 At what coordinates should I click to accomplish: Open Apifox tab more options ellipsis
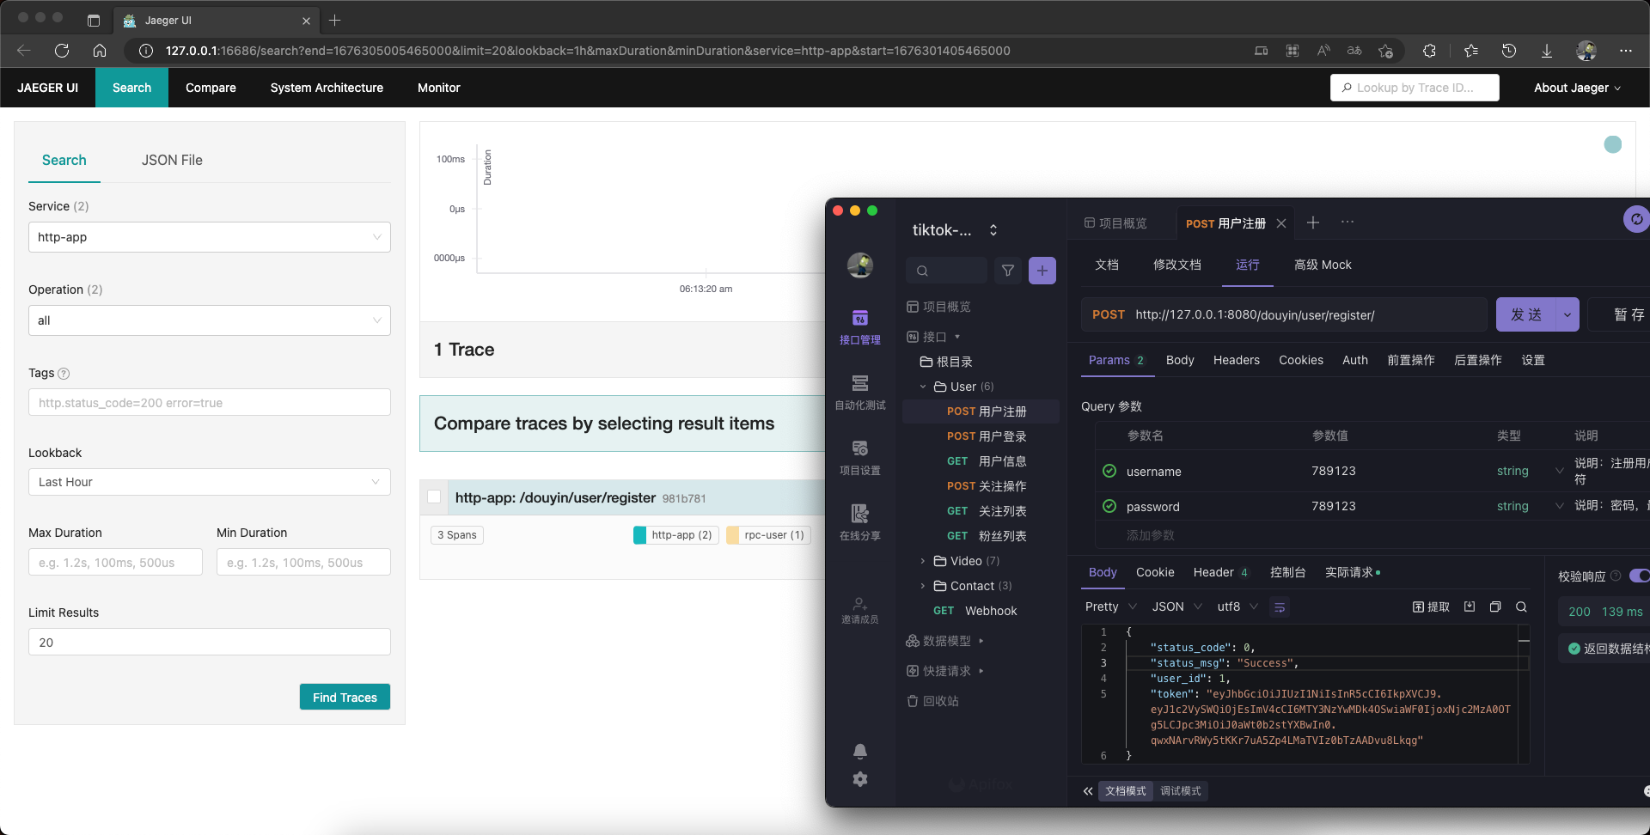(x=1347, y=222)
